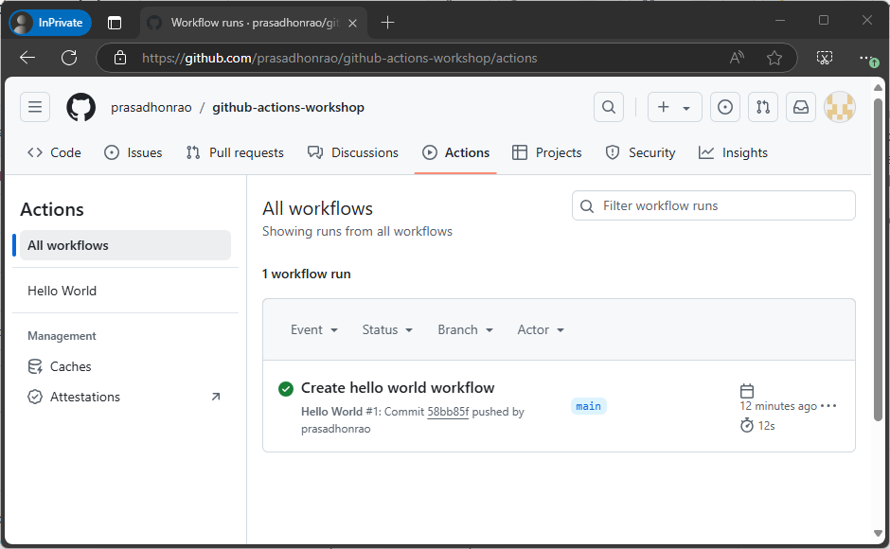Click the github-actions-workshop repository name
890x549 pixels.
[x=289, y=107]
